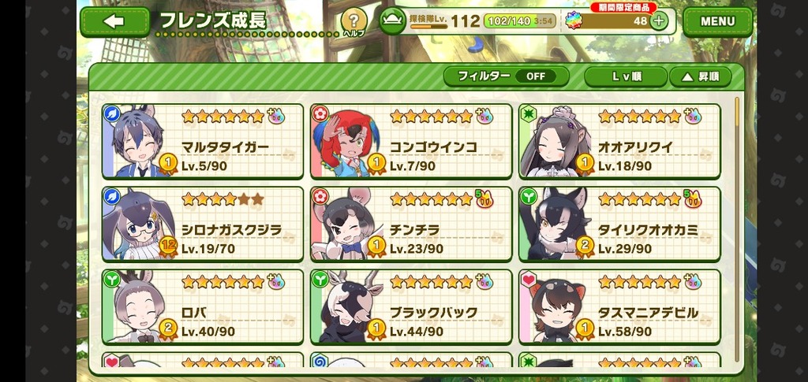Tap the green back arrow button
This screenshot has height=382, width=808.
115,21
